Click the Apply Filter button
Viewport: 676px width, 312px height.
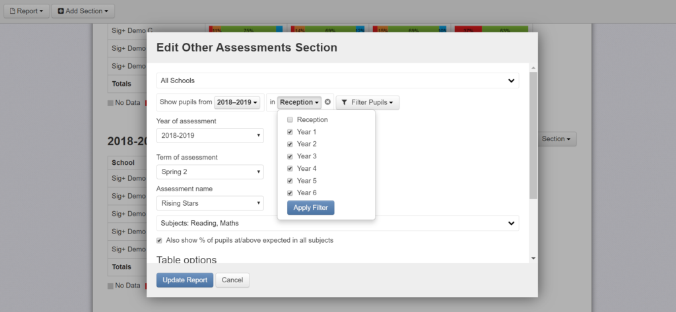click(x=311, y=208)
